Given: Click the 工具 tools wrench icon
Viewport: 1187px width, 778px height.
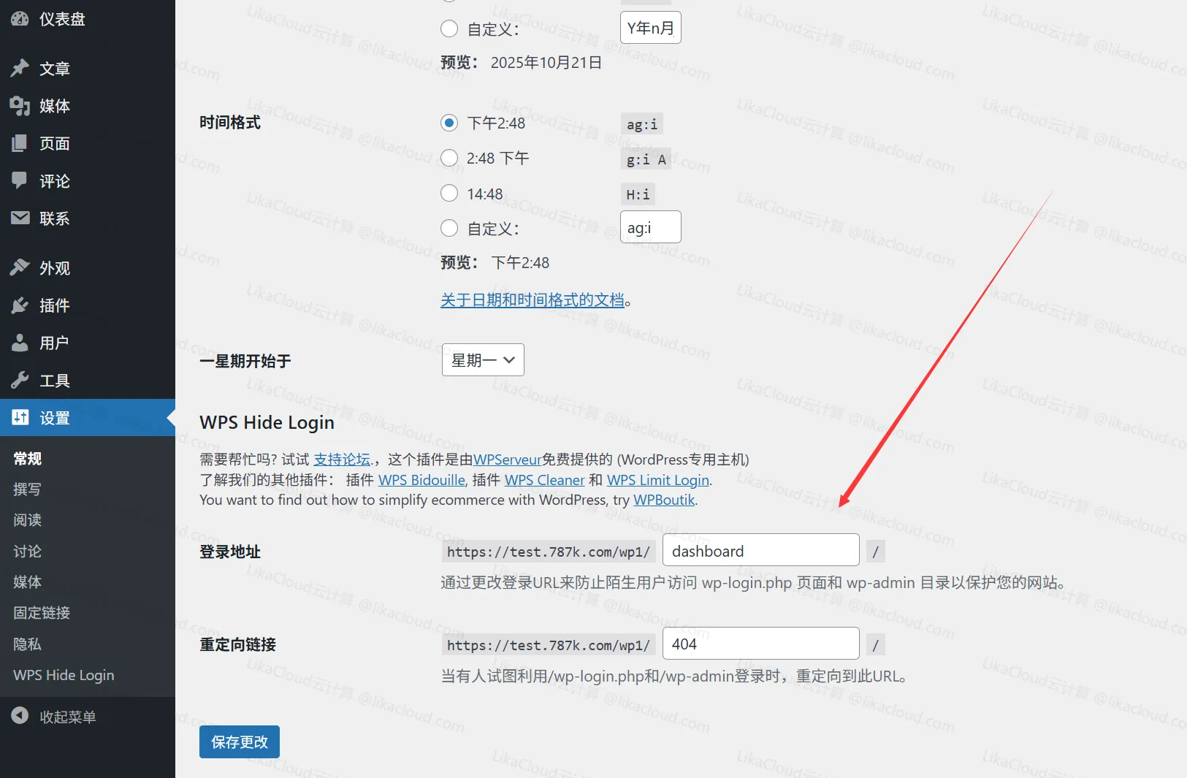Looking at the screenshot, I should tap(20, 380).
